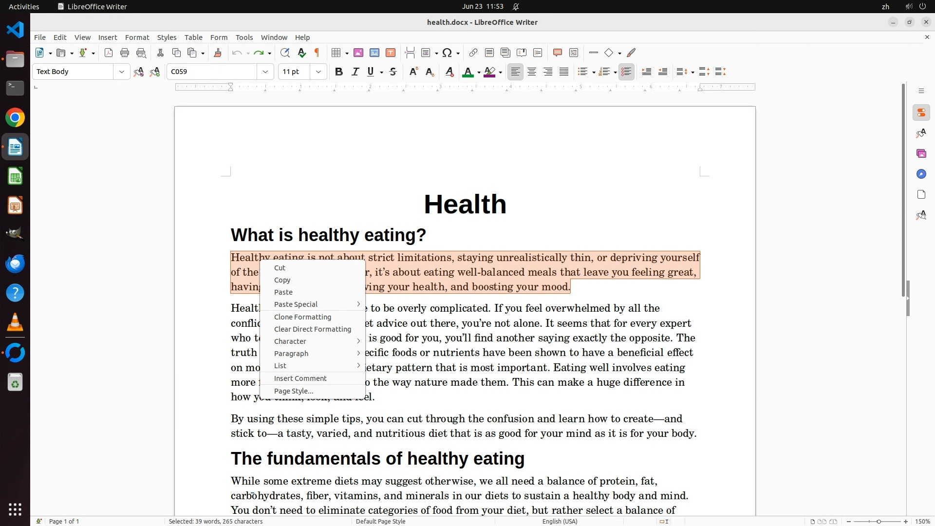Open the paragraph style dropdown

[121, 72]
